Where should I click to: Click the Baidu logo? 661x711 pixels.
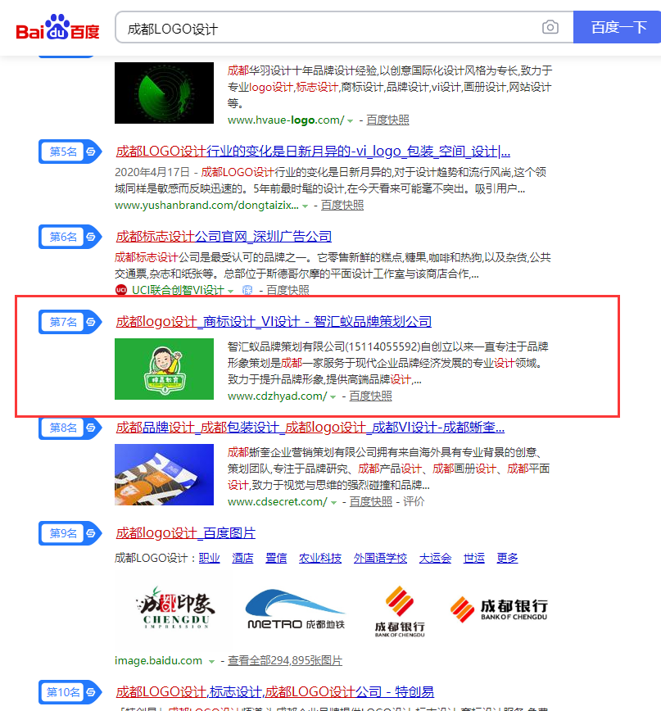58,28
